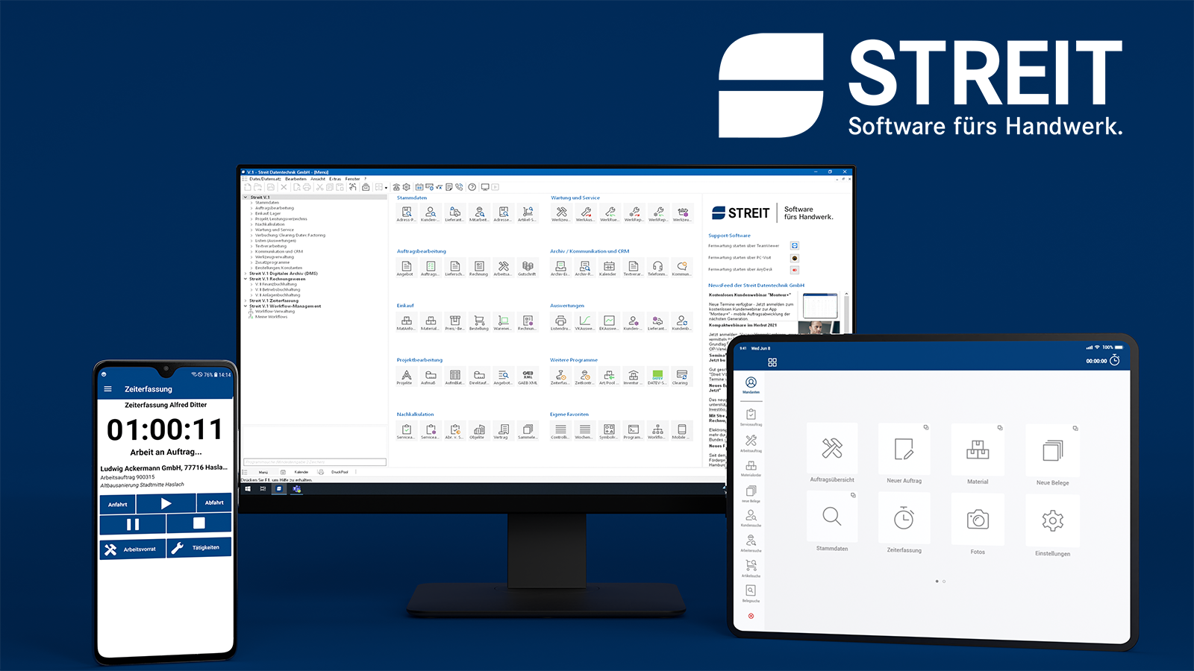Open hamburger menu on phone

(107, 389)
